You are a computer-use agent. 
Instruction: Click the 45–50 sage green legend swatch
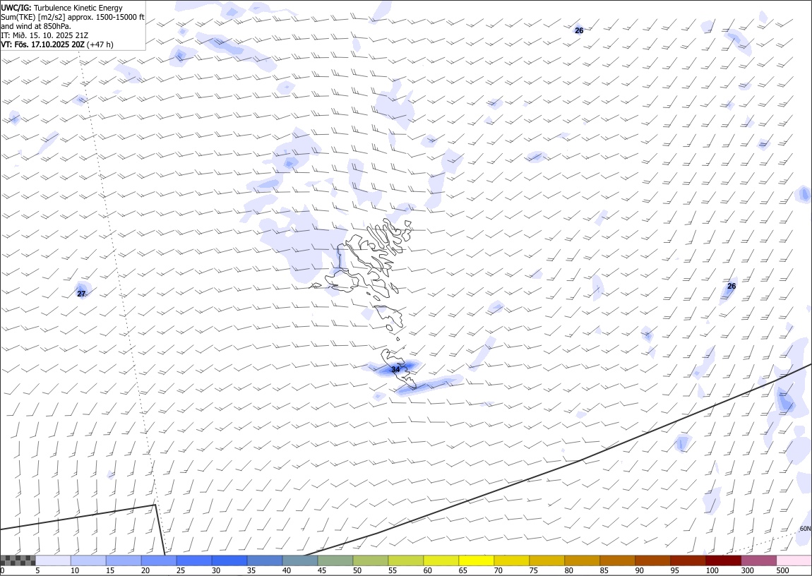pos(335,560)
